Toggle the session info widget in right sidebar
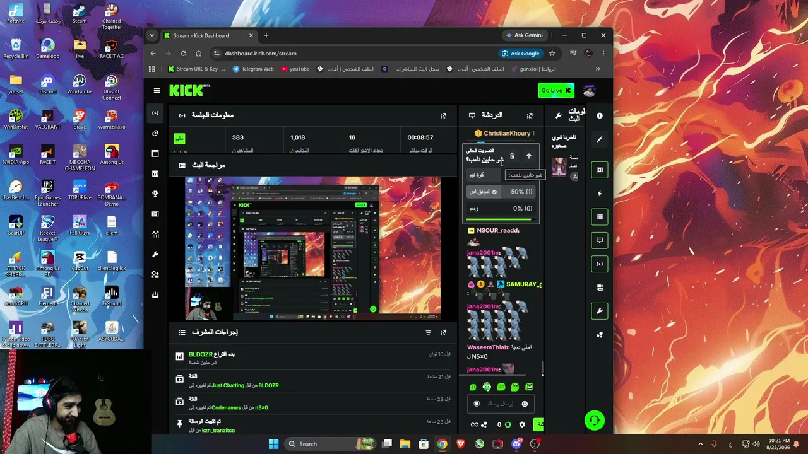The width and height of the screenshot is (808, 454). tap(600, 264)
